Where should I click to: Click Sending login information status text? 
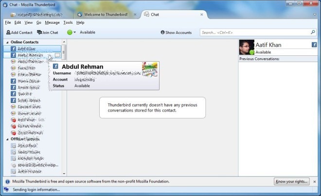click(36, 190)
